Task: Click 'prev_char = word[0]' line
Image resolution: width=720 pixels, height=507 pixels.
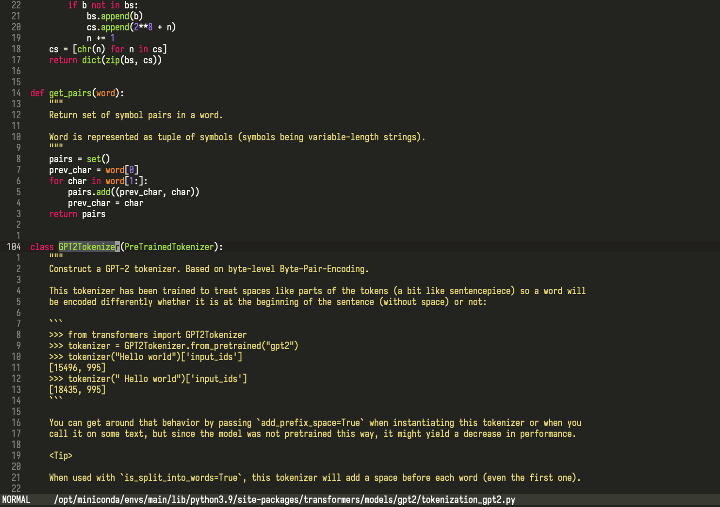Action: tap(94, 170)
